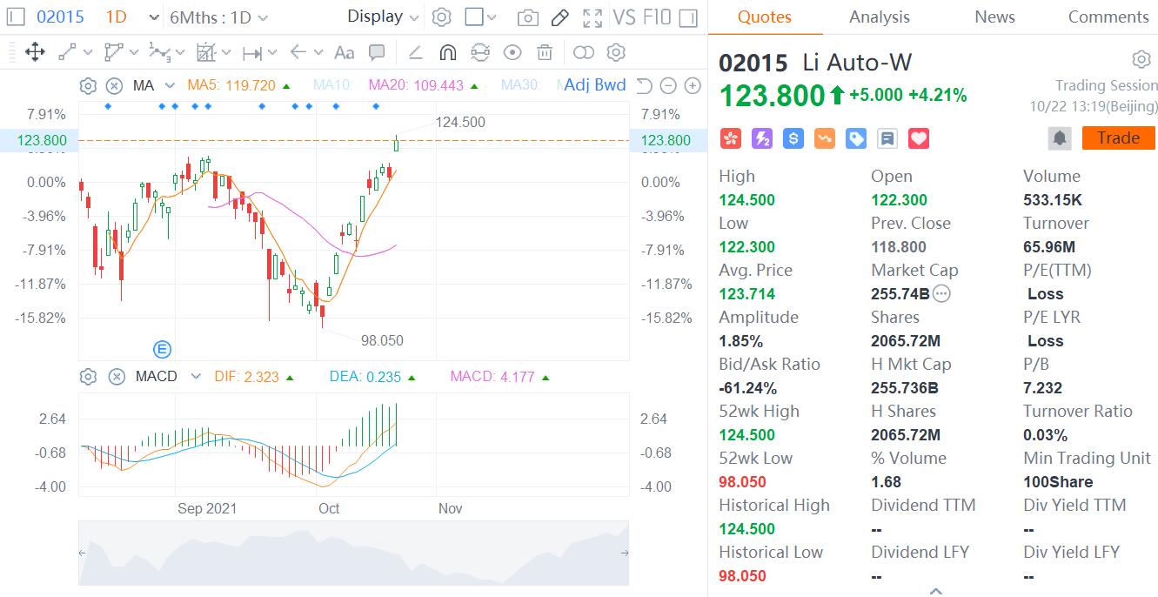Open MA indicator settings gear

[x=88, y=85]
